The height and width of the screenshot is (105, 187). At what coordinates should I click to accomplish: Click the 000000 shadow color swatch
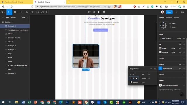131,82
